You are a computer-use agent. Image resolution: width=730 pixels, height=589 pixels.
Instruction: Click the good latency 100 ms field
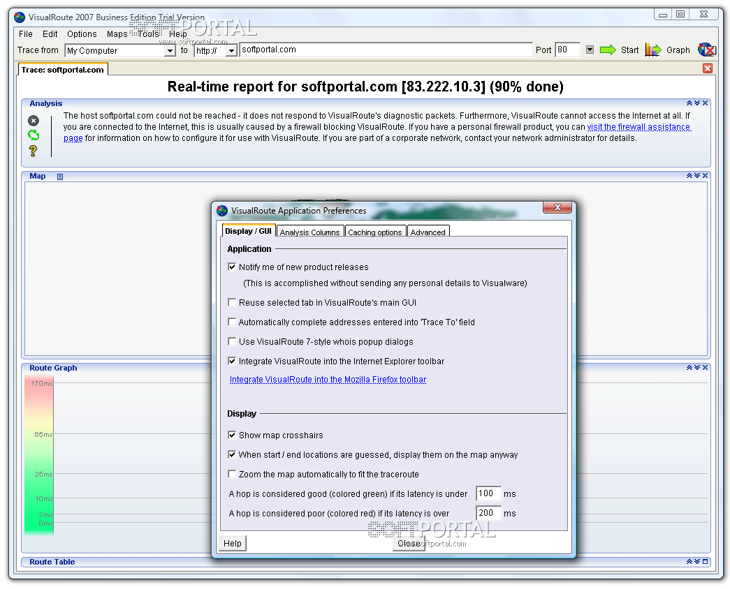click(x=488, y=493)
